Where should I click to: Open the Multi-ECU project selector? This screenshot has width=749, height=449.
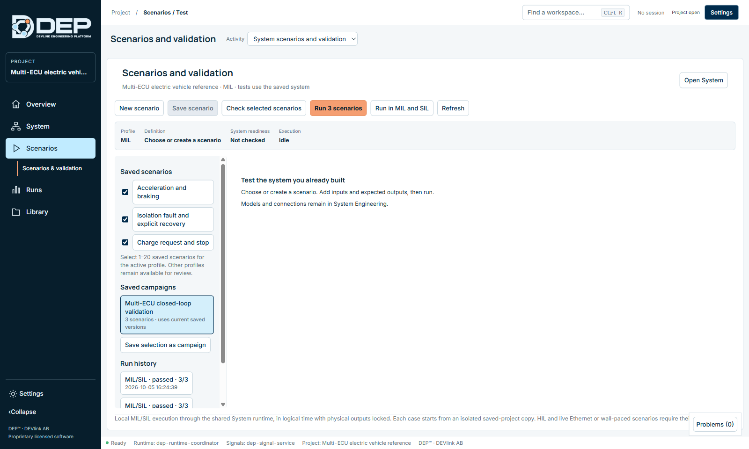pyautogui.click(x=51, y=67)
